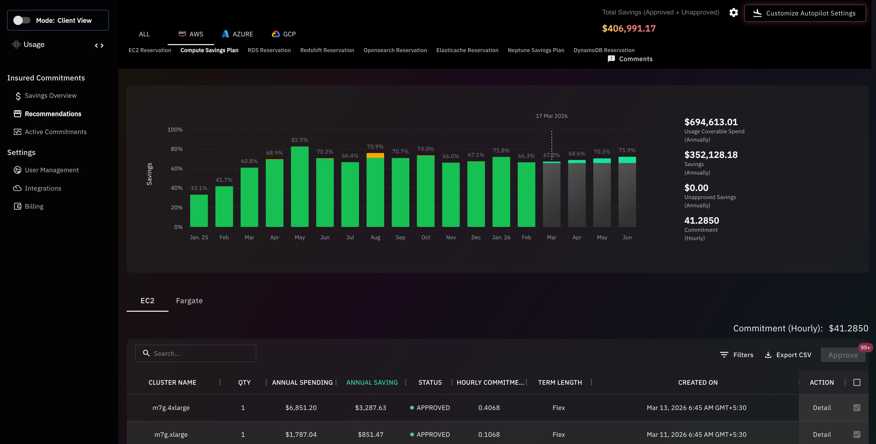Select the AZURE provider tab
Viewport: 876px width, 444px height.
click(x=237, y=34)
